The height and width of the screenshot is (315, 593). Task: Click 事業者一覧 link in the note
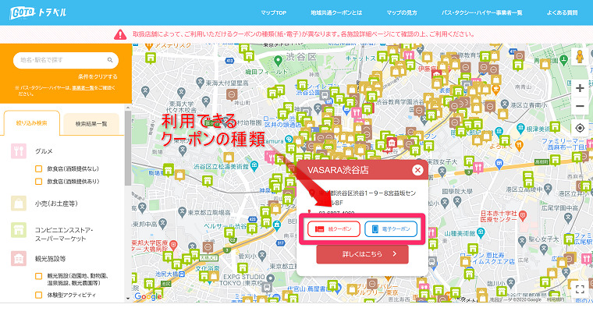pos(83,87)
